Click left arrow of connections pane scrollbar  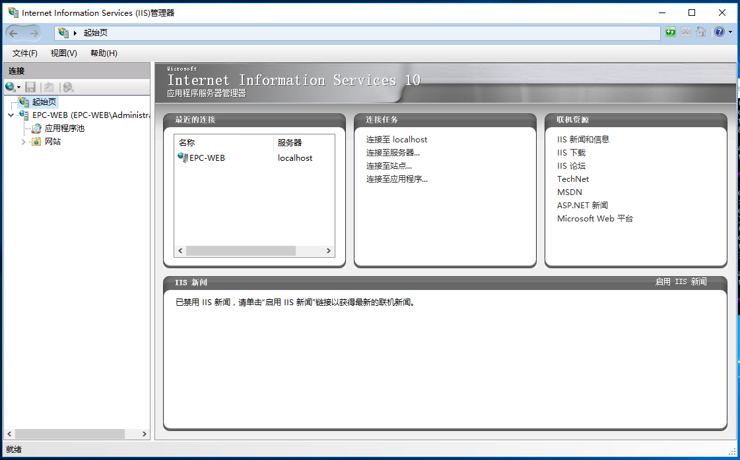pyautogui.click(x=9, y=434)
